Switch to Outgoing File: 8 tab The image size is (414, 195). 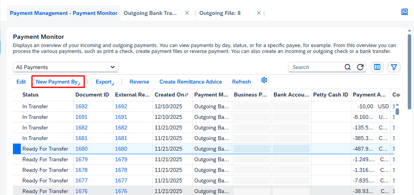click(x=220, y=13)
